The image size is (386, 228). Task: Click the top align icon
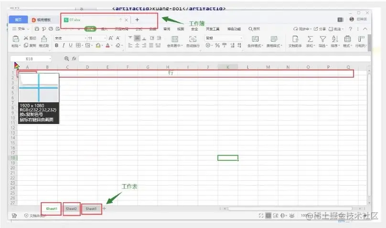130,38
